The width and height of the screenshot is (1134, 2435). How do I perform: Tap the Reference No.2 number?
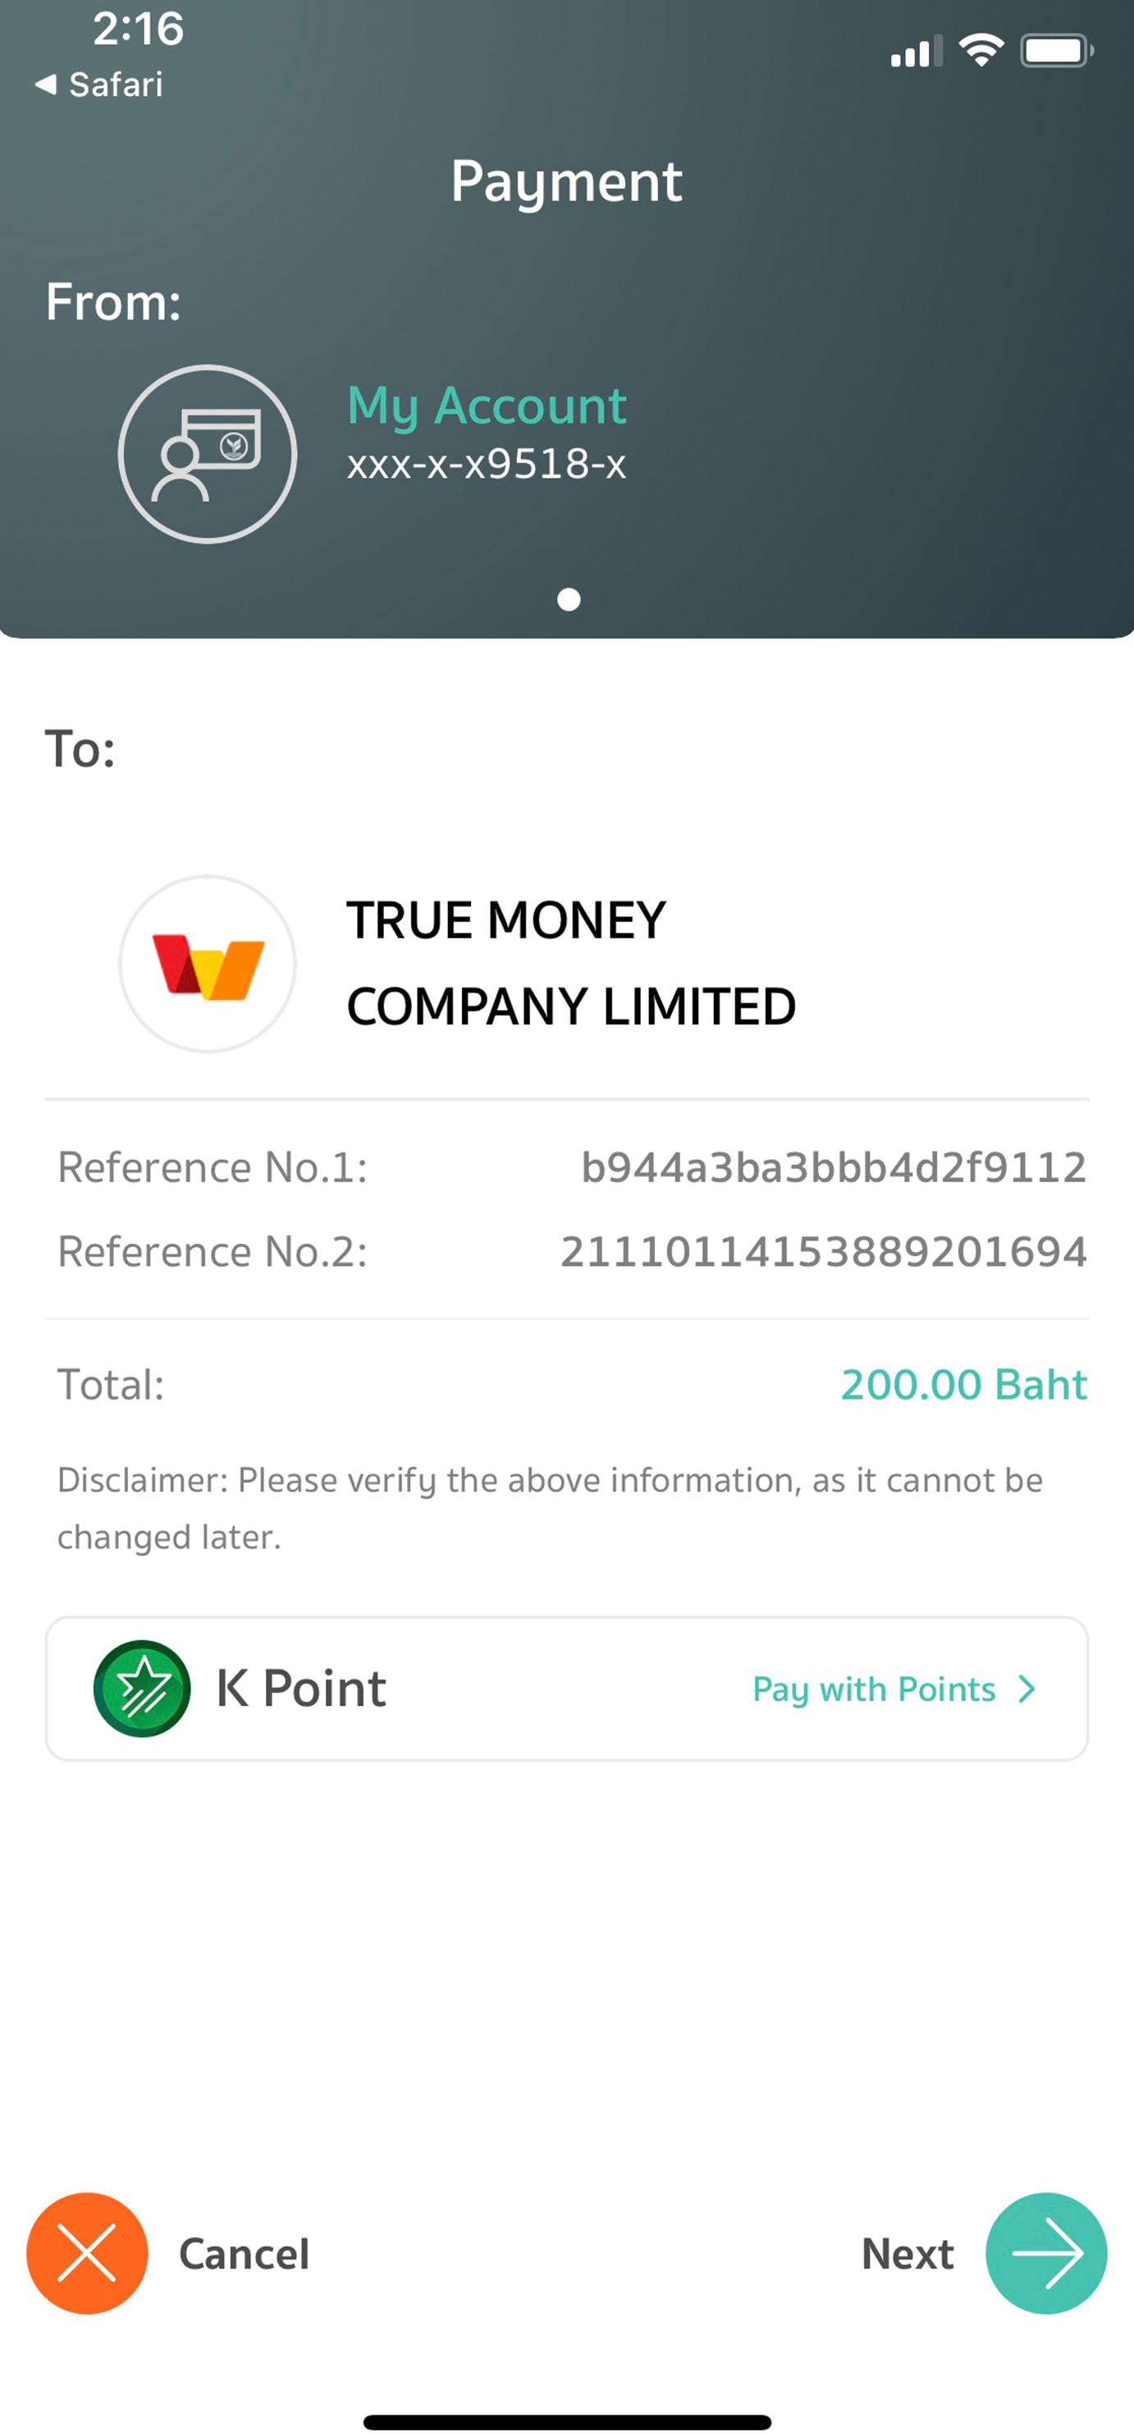click(x=823, y=1251)
